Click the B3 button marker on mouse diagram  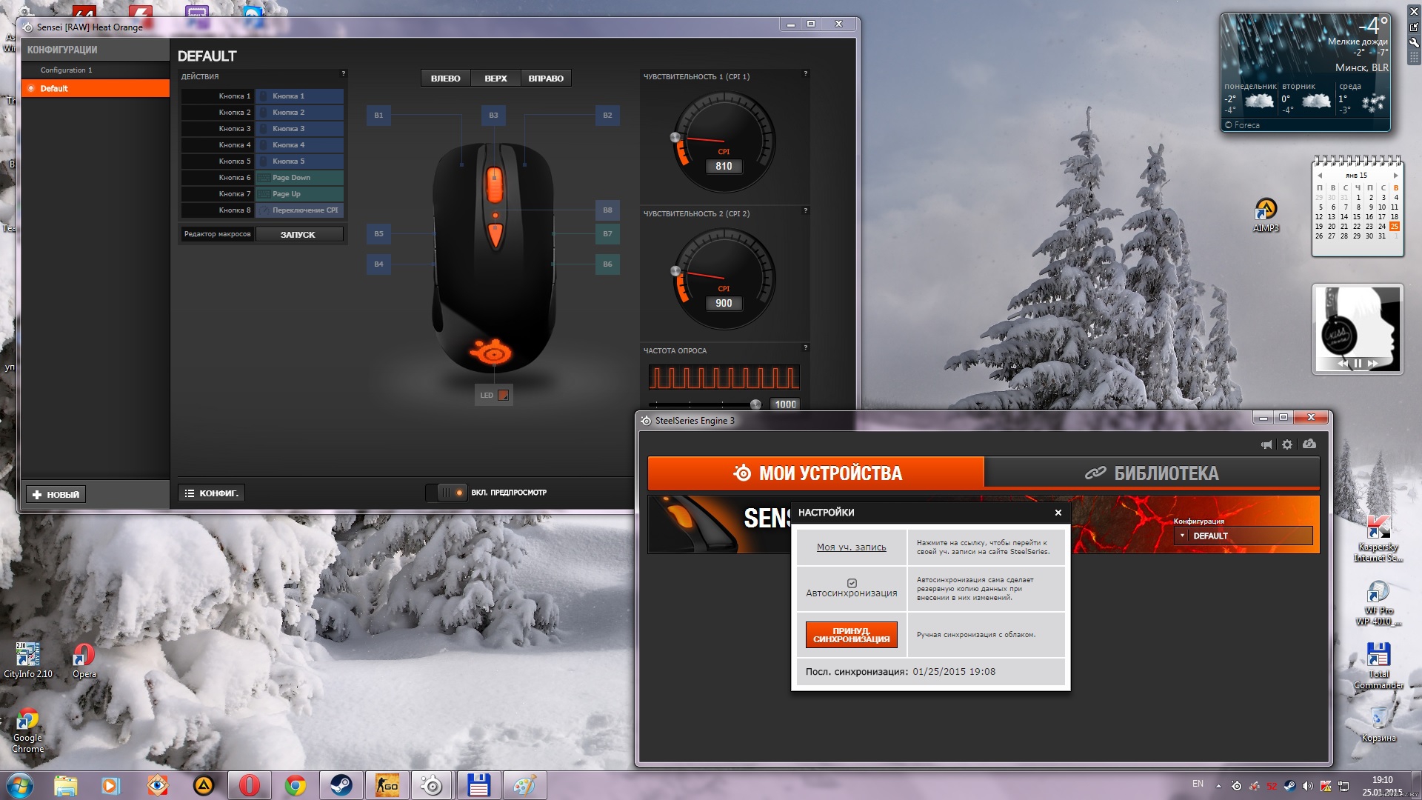[493, 116]
